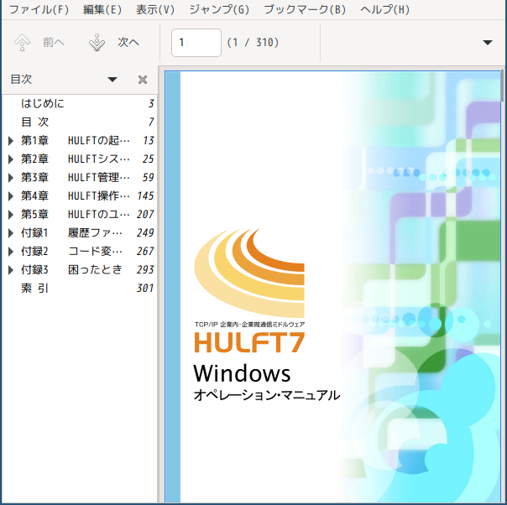Open the ファイル(F) menu

click(x=39, y=10)
